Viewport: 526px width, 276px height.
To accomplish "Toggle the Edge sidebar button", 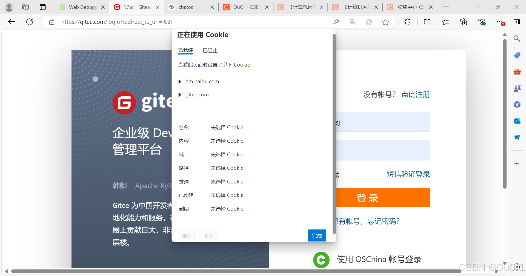I will coord(517,22).
